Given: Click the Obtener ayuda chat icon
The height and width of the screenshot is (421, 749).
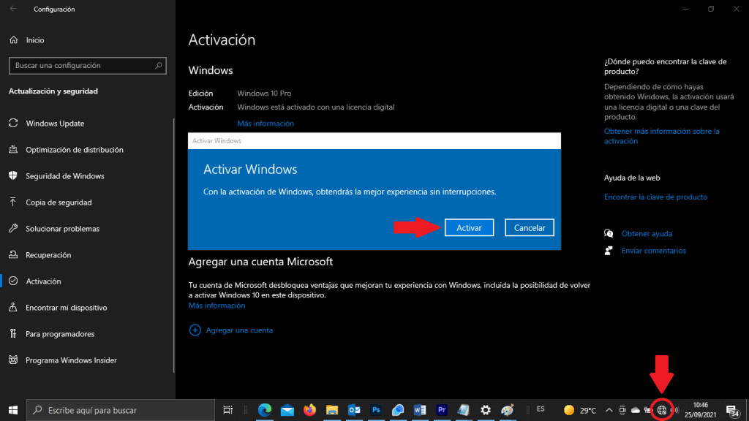Looking at the screenshot, I should (609, 233).
